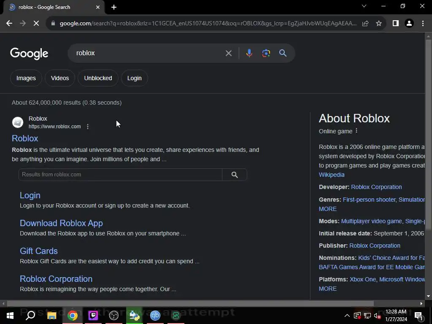Open the Multiplayer video game link
Viewport: 432px width, 324px height.
point(371,221)
